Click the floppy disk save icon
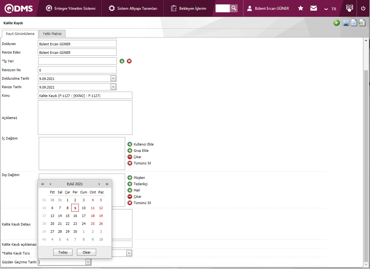The image size is (370, 269). [346, 23]
